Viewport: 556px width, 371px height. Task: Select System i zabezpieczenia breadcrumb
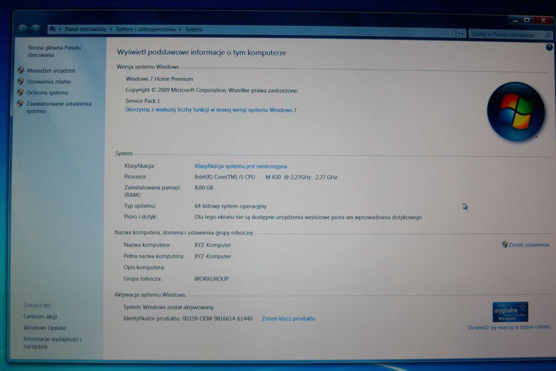[x=145, y=29]
